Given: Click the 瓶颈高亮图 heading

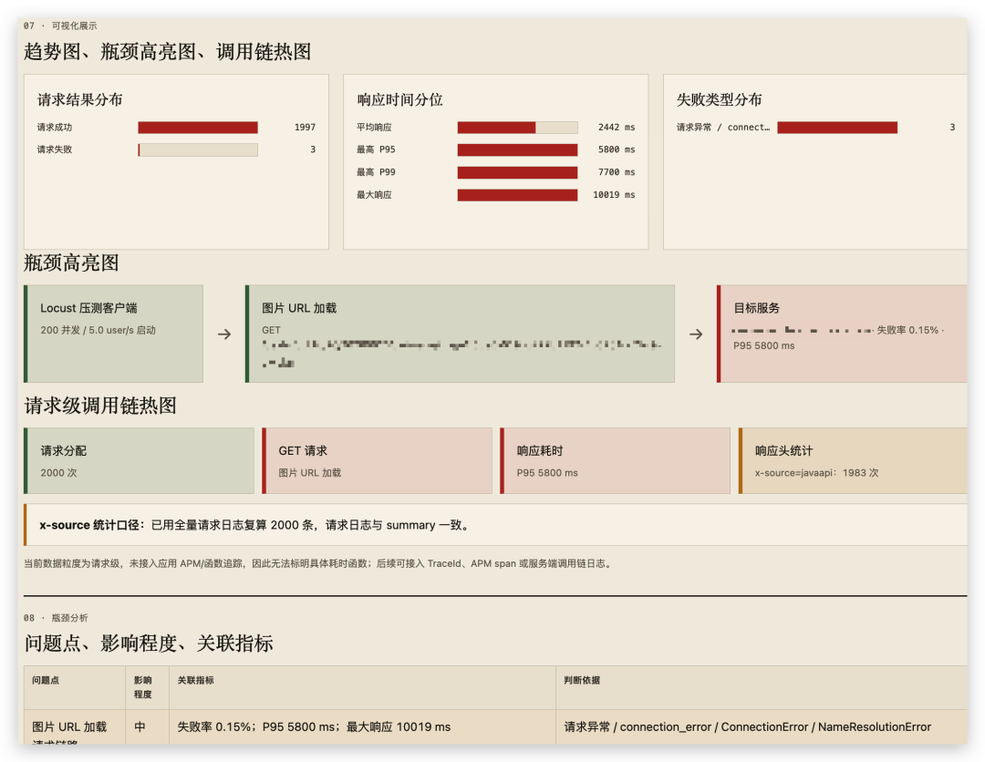Looking at the screenshot, I should (72, 263).
